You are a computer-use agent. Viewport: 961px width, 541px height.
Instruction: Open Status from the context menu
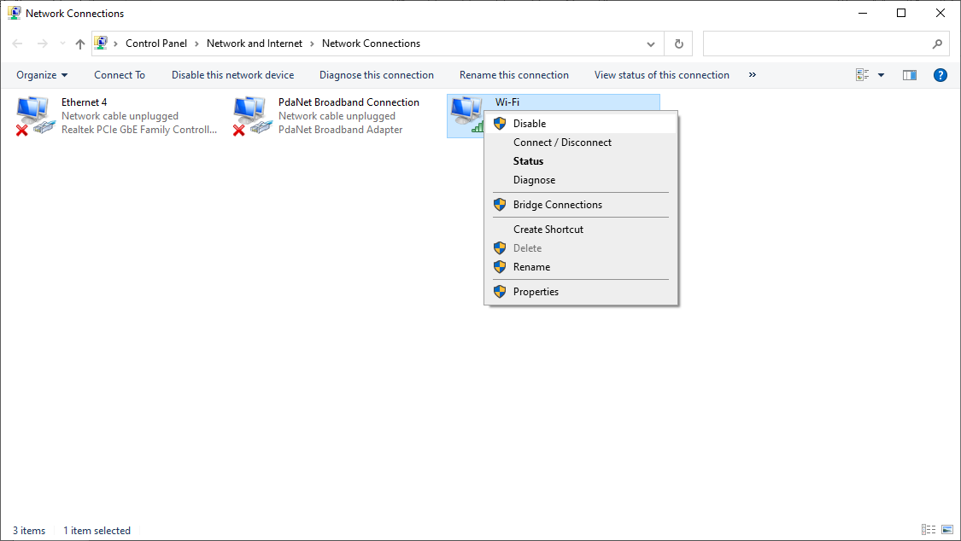point(580,161)
